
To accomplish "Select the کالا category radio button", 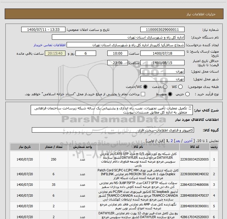I will click(x=180, y=87).
